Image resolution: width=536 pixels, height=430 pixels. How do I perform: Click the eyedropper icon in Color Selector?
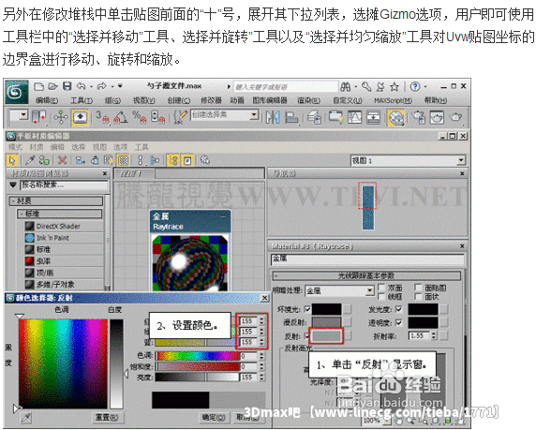pos(26,418)
